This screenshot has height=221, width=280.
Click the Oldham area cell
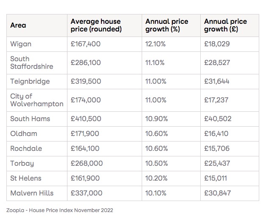pyautogui.click(x=24, y=134)
